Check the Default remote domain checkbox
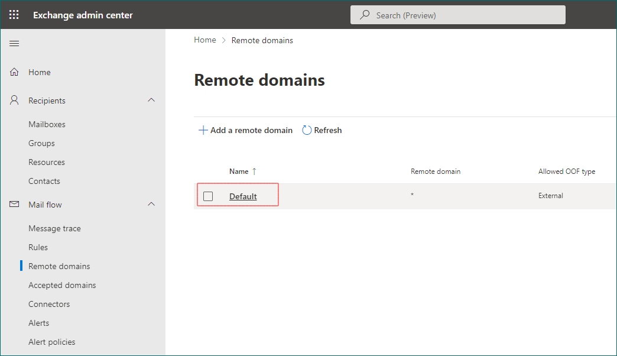This screenshot has width=617, height=356. pos(208,196)
